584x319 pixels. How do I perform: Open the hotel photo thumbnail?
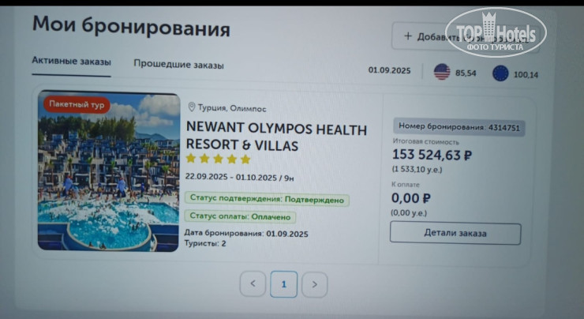click(x=108, y=171)
